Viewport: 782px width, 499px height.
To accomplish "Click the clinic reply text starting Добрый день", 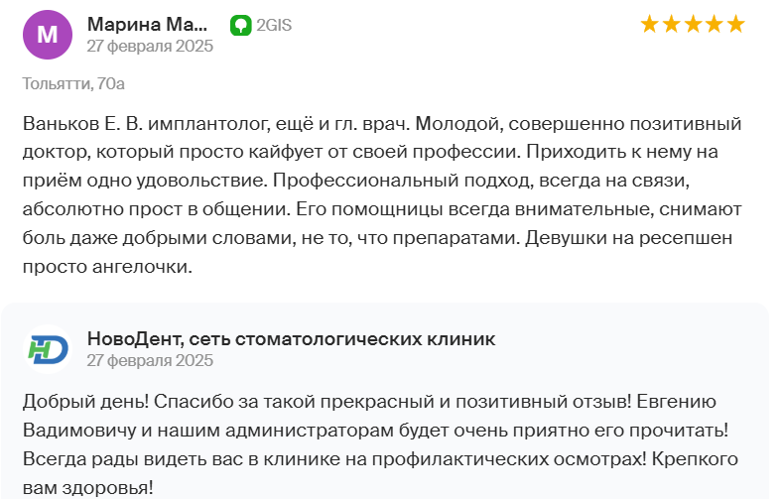I will [380, 444].
